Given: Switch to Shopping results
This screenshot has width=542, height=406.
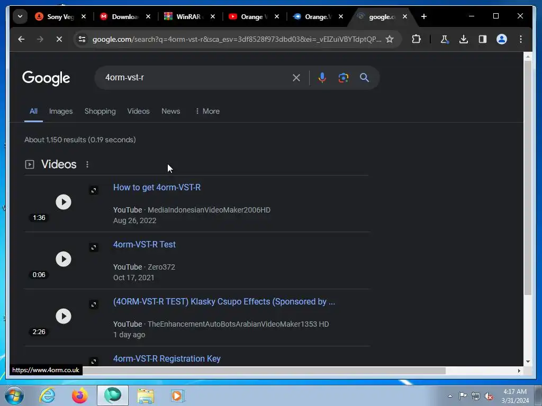Looking at the screenshot, I should click(100, 111).
